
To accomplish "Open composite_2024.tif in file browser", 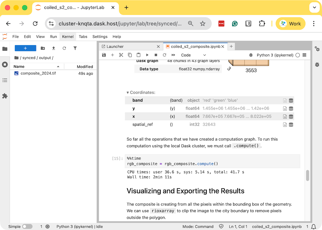I will (38, 73).
